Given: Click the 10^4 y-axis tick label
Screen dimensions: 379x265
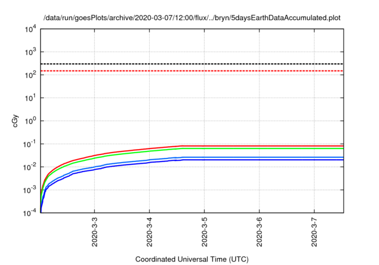Looking at the screenshot, I should tap(30, 29).
